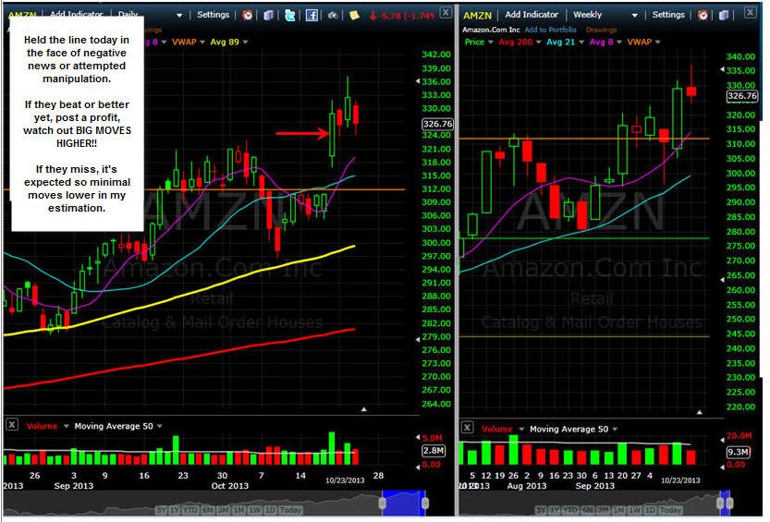Share chart via the Facebook icon

coord(312,15)
